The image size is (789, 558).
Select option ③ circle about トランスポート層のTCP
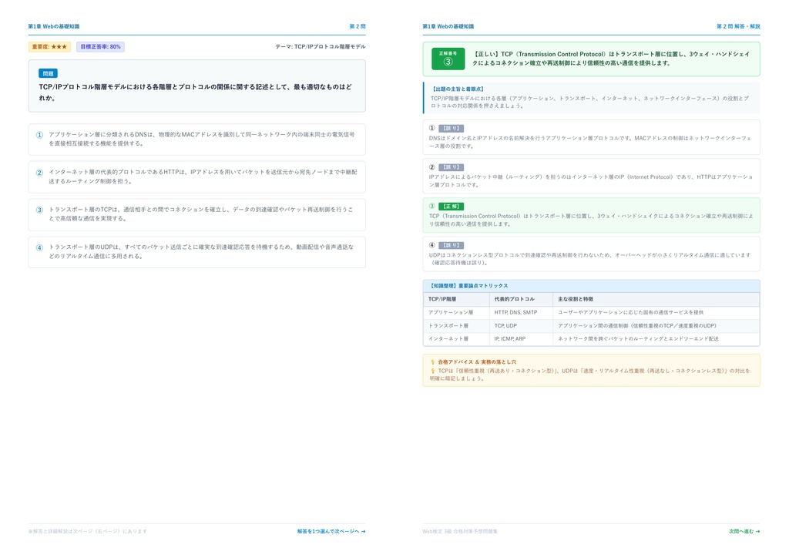pos(39,210)
